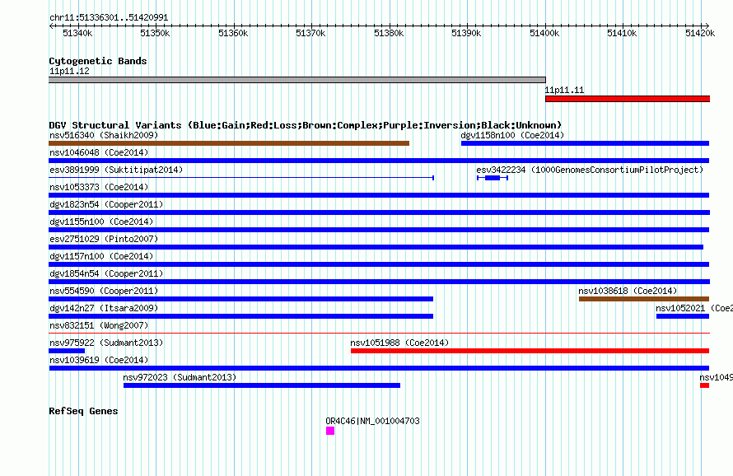Screen dimensions: 733x476
Task: Click the 11p11.11 label
Action: 564,90
